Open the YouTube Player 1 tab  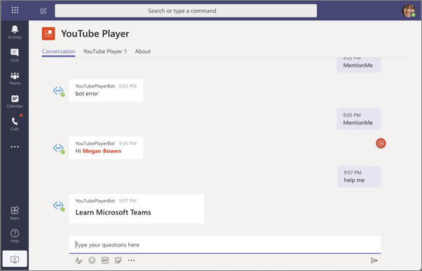pyautogui.click(x=105, y=51)
